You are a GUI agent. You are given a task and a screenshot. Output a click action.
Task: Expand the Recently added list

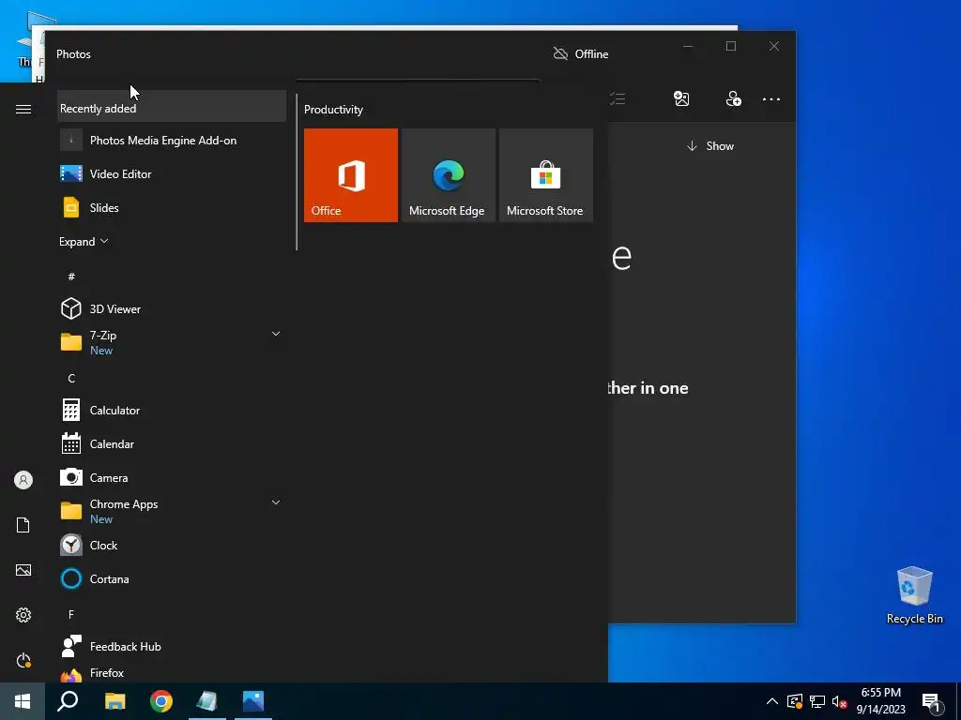click(84, 241)
